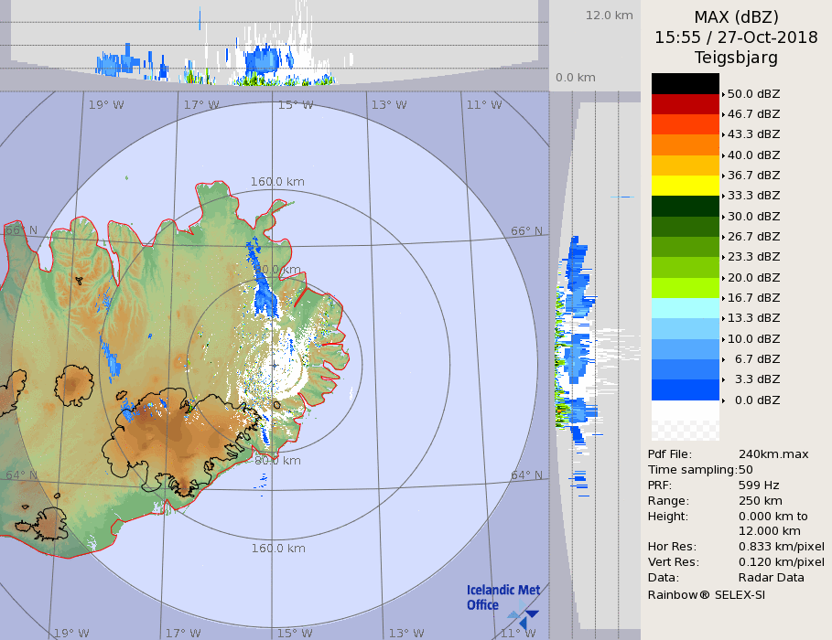Click the radar center cross marker
The width and height of the screenshot is (832, 640).
[x=274, y=365]
